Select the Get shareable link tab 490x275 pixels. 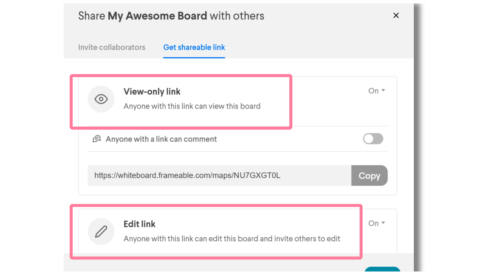194,47
